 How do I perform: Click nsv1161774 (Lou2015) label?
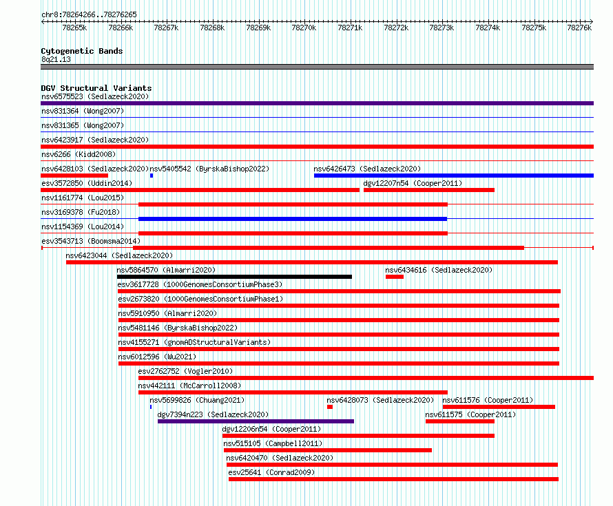(x=83, y=198)
